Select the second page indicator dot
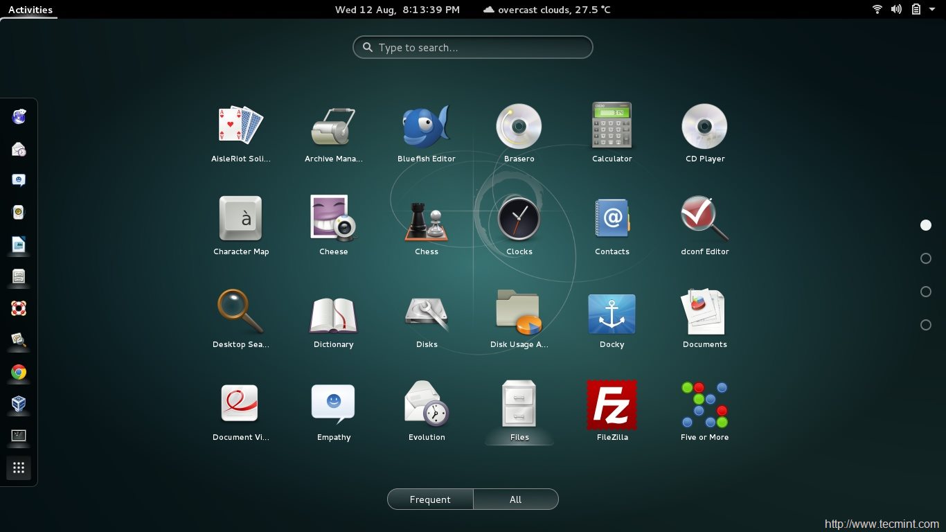This screenshot has width=946, height=532. pos(926,258)
